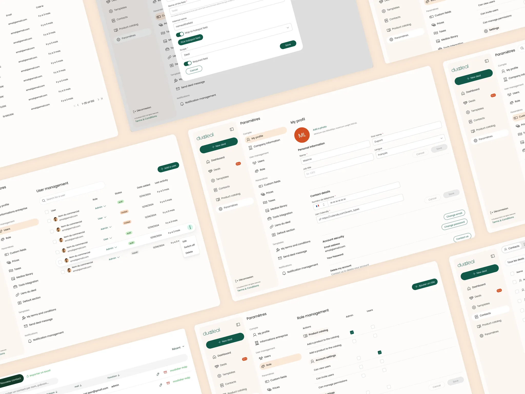Toggle the 'Required field' switch
The image size is (525, 394).
point(188,63)
